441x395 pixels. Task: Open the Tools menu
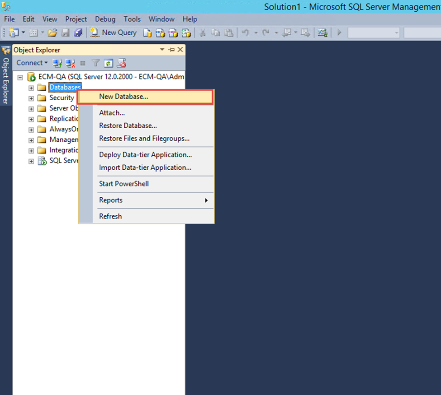pyautogui.click(x=132, y=19)
